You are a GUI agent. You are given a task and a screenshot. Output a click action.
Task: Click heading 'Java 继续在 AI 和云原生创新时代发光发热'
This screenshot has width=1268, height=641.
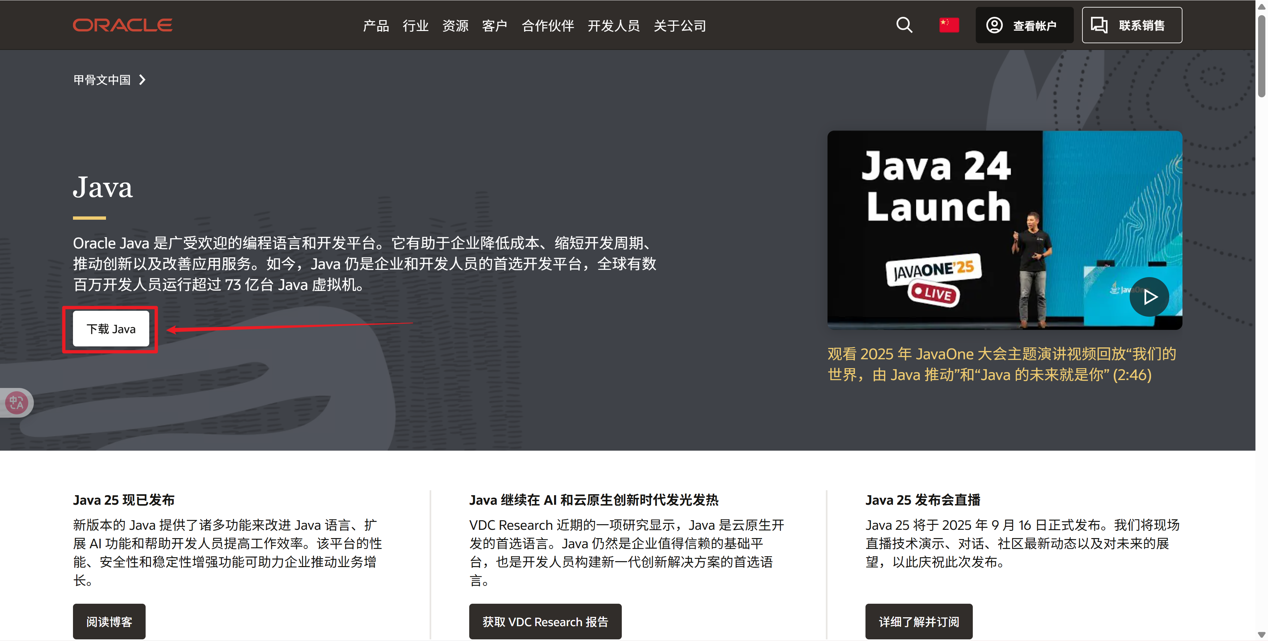[594, 500]
